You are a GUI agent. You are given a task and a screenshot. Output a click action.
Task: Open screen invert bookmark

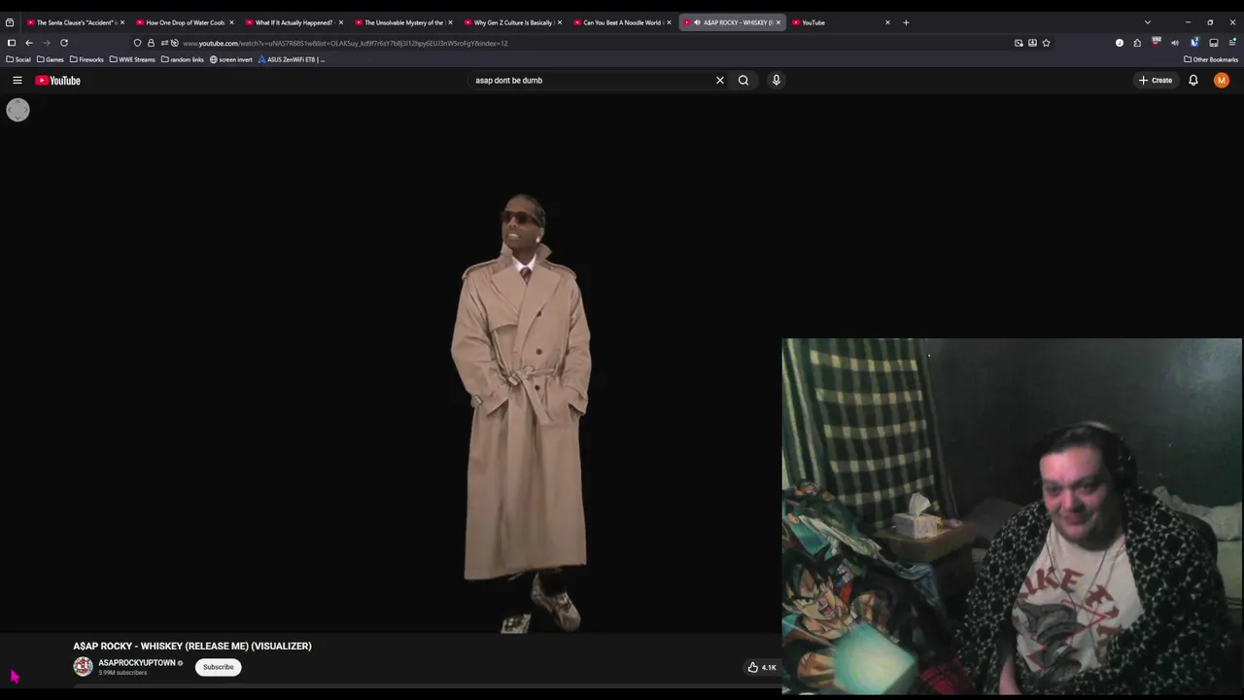click(231, 59)
